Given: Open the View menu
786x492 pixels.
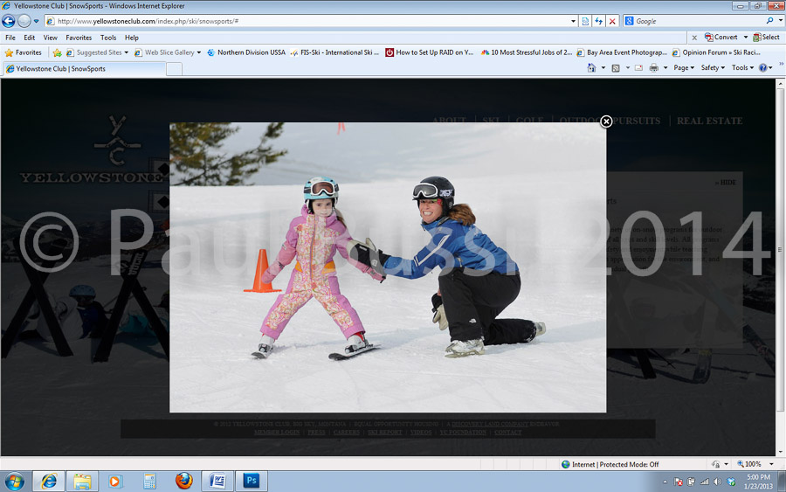Looking at the screenshot, I should [50, 38].
